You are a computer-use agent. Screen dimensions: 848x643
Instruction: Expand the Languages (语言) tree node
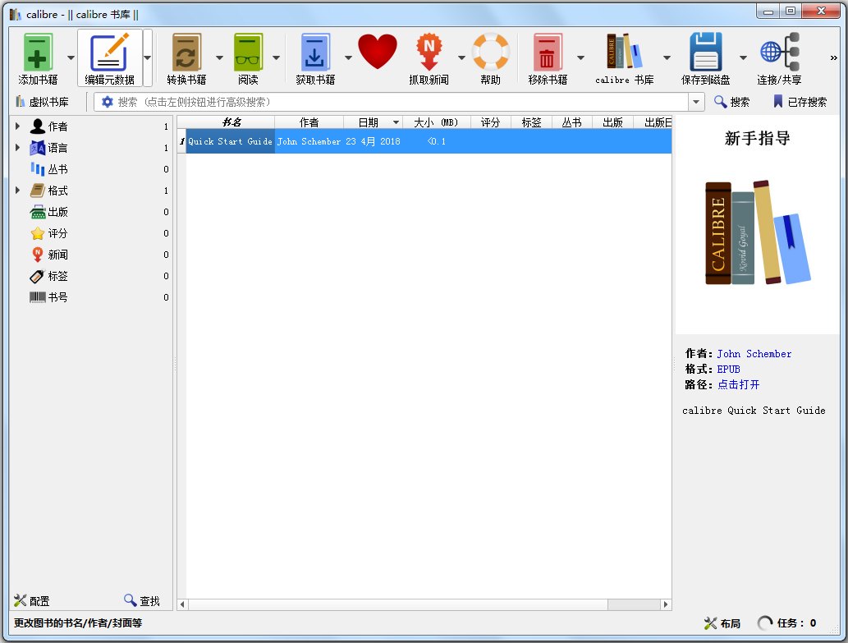coord(17,148)
